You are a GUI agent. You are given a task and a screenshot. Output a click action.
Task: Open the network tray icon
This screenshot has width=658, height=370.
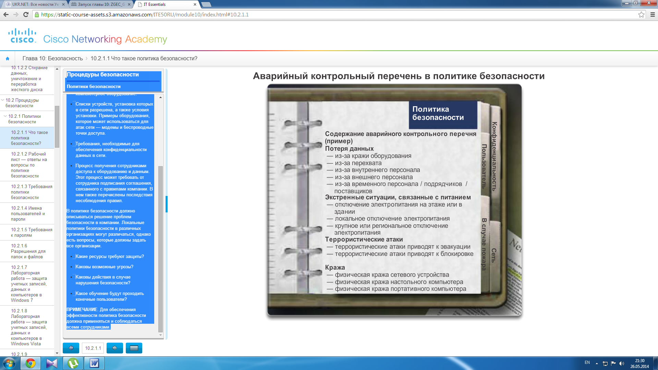click(605, 363)
